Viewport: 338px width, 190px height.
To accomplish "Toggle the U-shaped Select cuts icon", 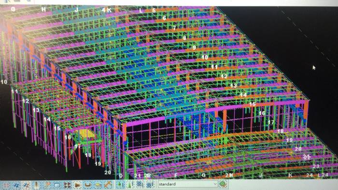I will coord(87,185).
